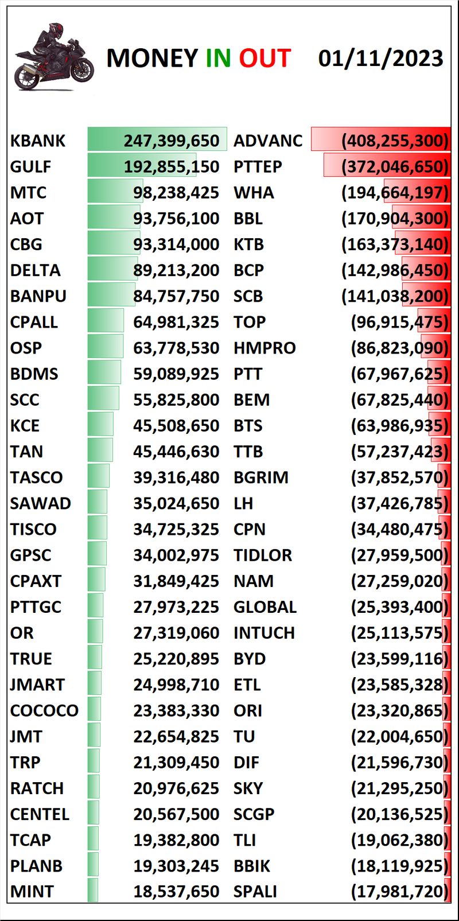Viewport: 459px width, 921px height.
Task: Click the MINT inflow value 18,537,650
Action: [176, 892]
